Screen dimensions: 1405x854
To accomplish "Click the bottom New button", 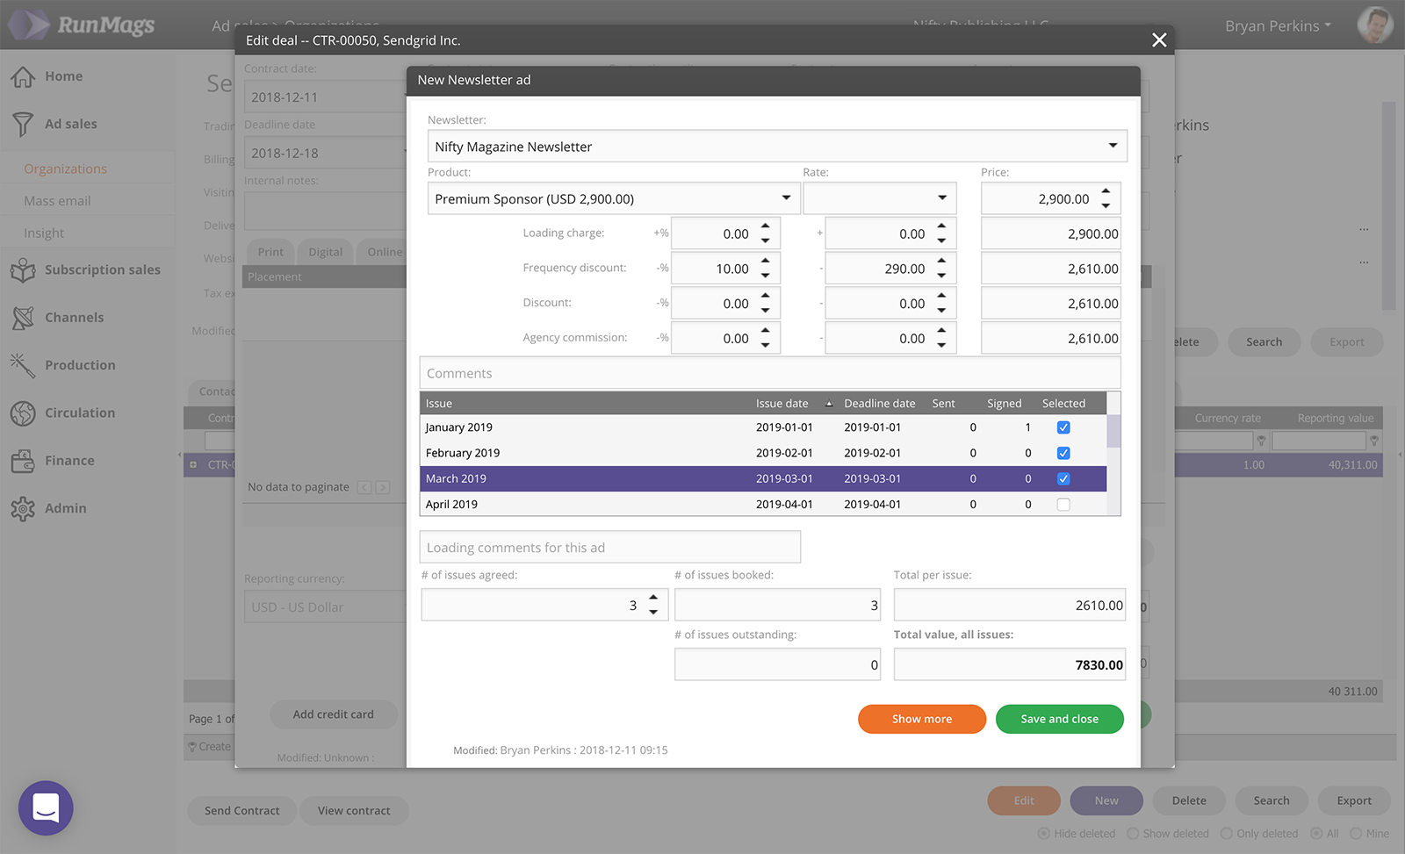I will [1106, 800].
